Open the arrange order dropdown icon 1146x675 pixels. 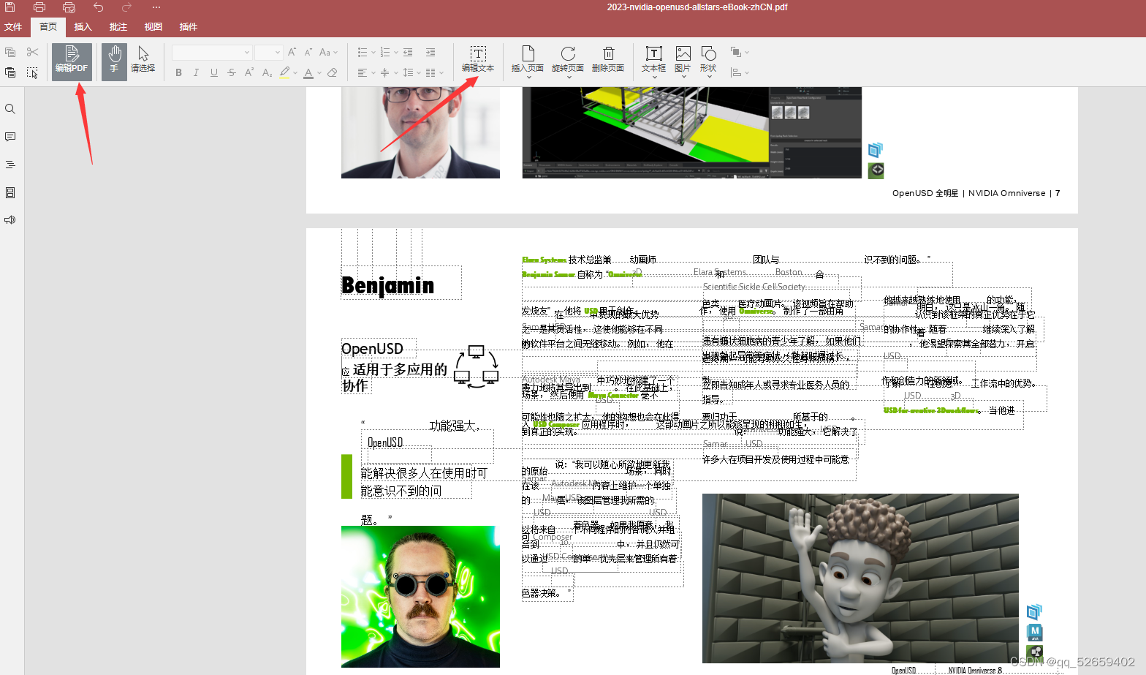point(740,53)
